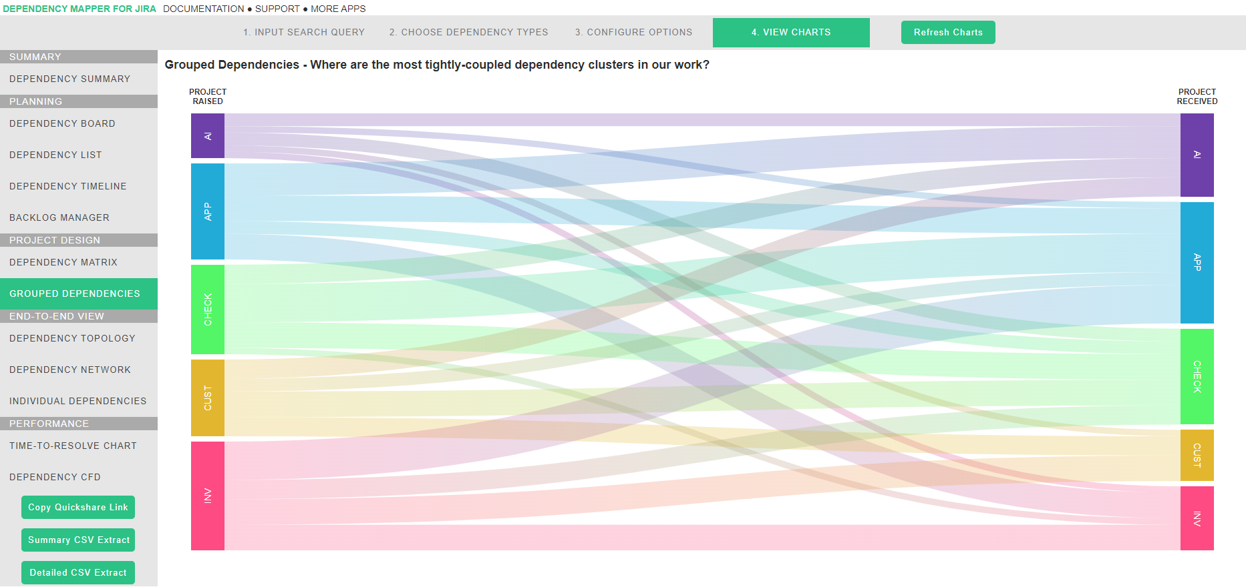Open the Support link
1246x587 pixels.
277,9
